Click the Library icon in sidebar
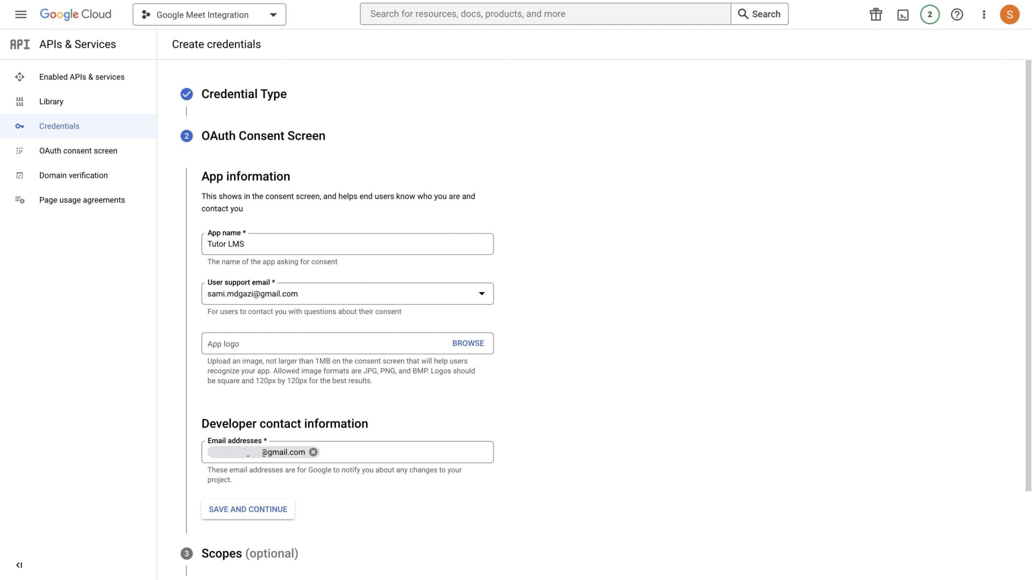 tap(20, 101)
